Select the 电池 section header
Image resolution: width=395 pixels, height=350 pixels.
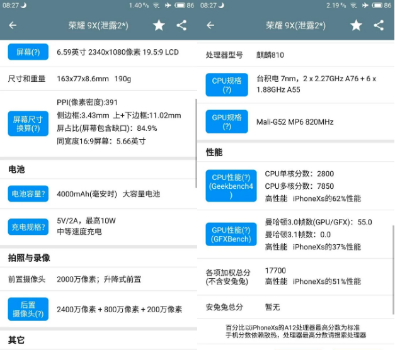[x=16, y=169]
